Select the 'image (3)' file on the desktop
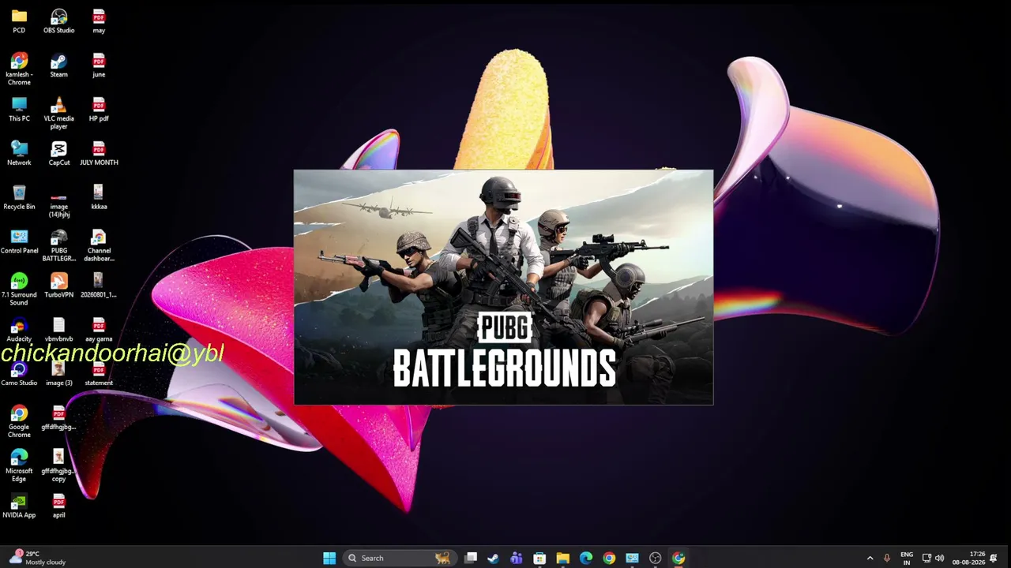The width and height of the screenshot is (1011, 568). pyautogui.click(x=58, y=375)
